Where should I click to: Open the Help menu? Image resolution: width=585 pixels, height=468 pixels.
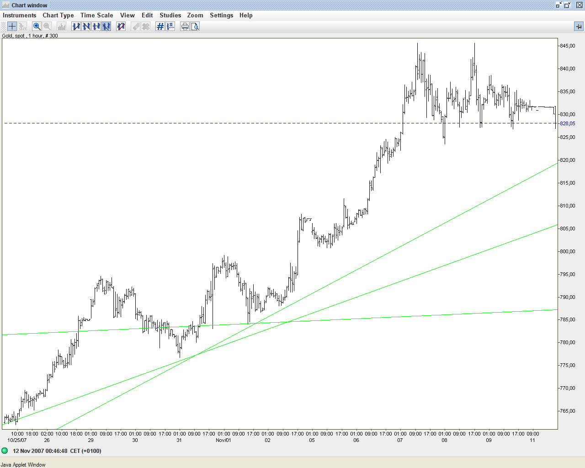coord(246,15)
